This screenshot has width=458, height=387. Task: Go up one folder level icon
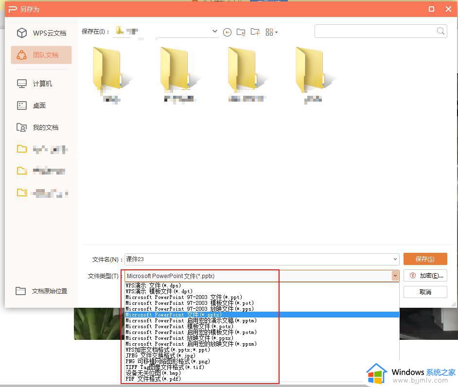pyautogui.click(x=241, y=32)
